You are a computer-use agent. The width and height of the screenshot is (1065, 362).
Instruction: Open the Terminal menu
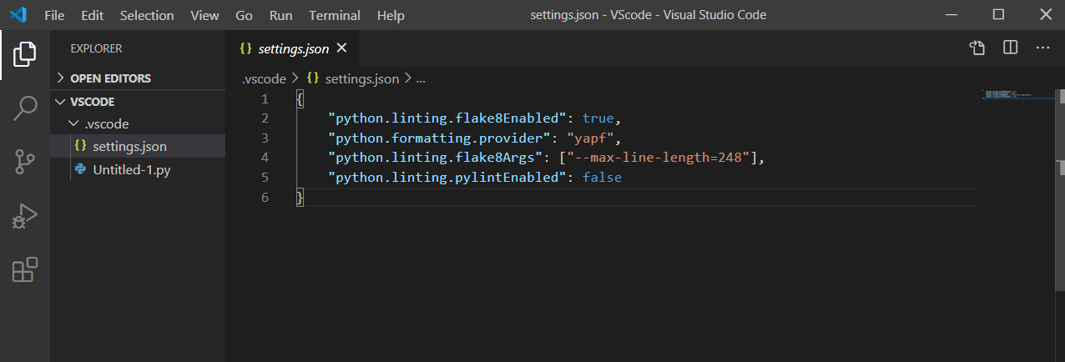(332, 15)
